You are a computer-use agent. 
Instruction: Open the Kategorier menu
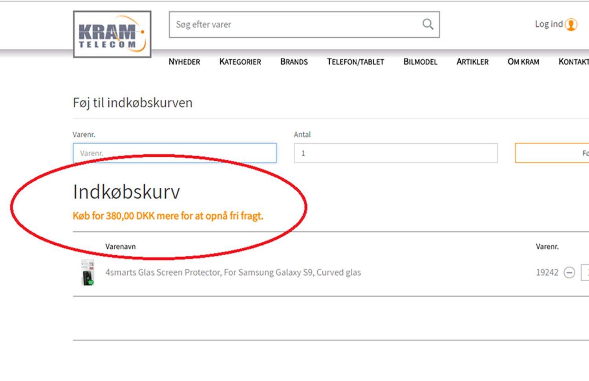click(240, 62)
